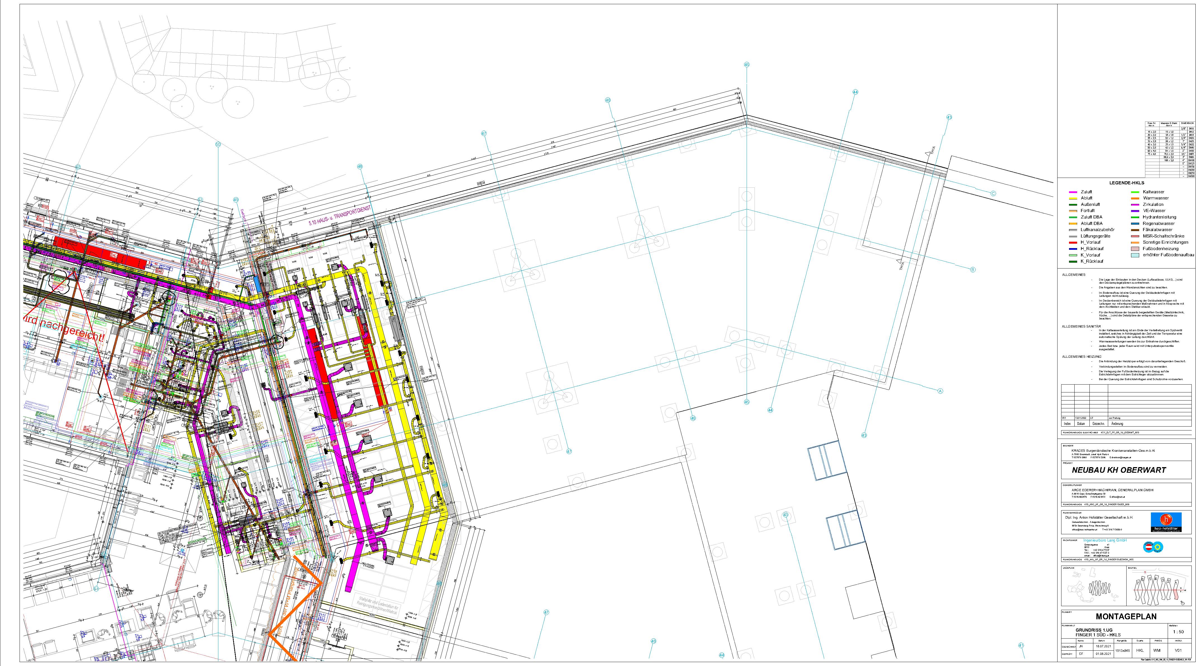Click the axis bubble labeled B

pyautogui.click(x=972, y=270)
